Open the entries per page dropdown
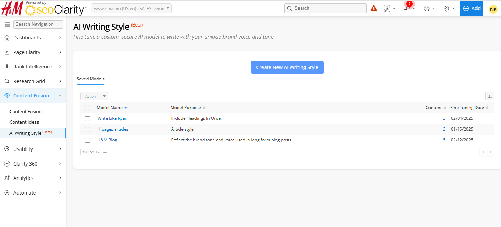This screenshot has width=501, height=227. click(88, 152)
